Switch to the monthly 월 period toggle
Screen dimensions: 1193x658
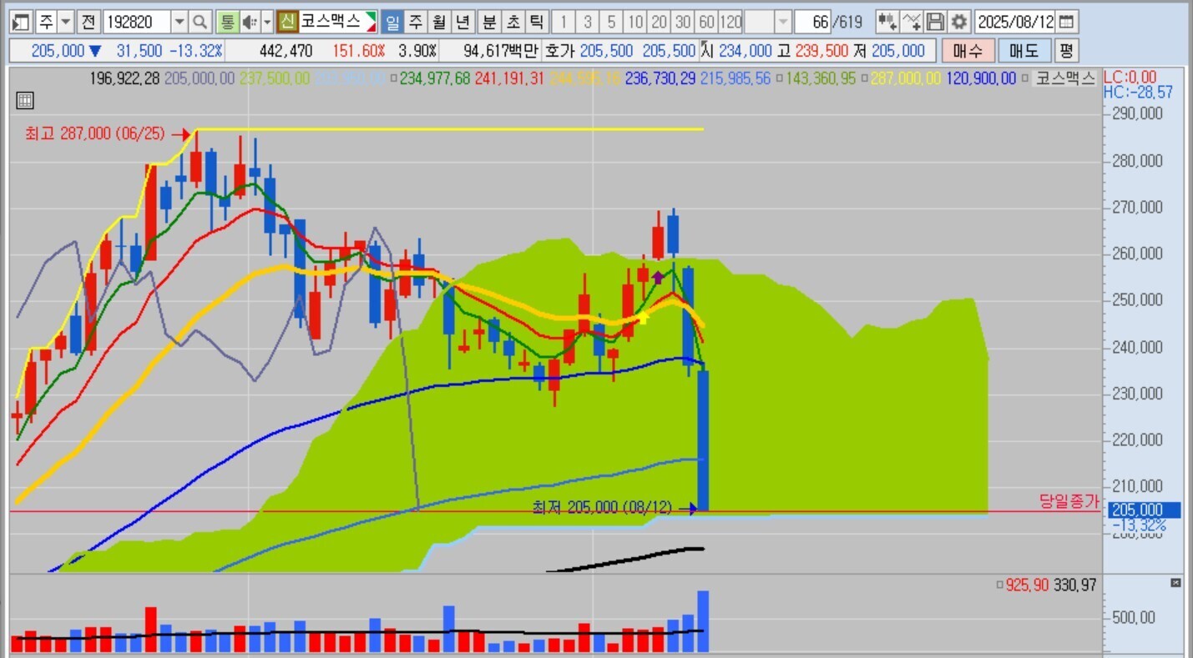click(x=439, y=21)
